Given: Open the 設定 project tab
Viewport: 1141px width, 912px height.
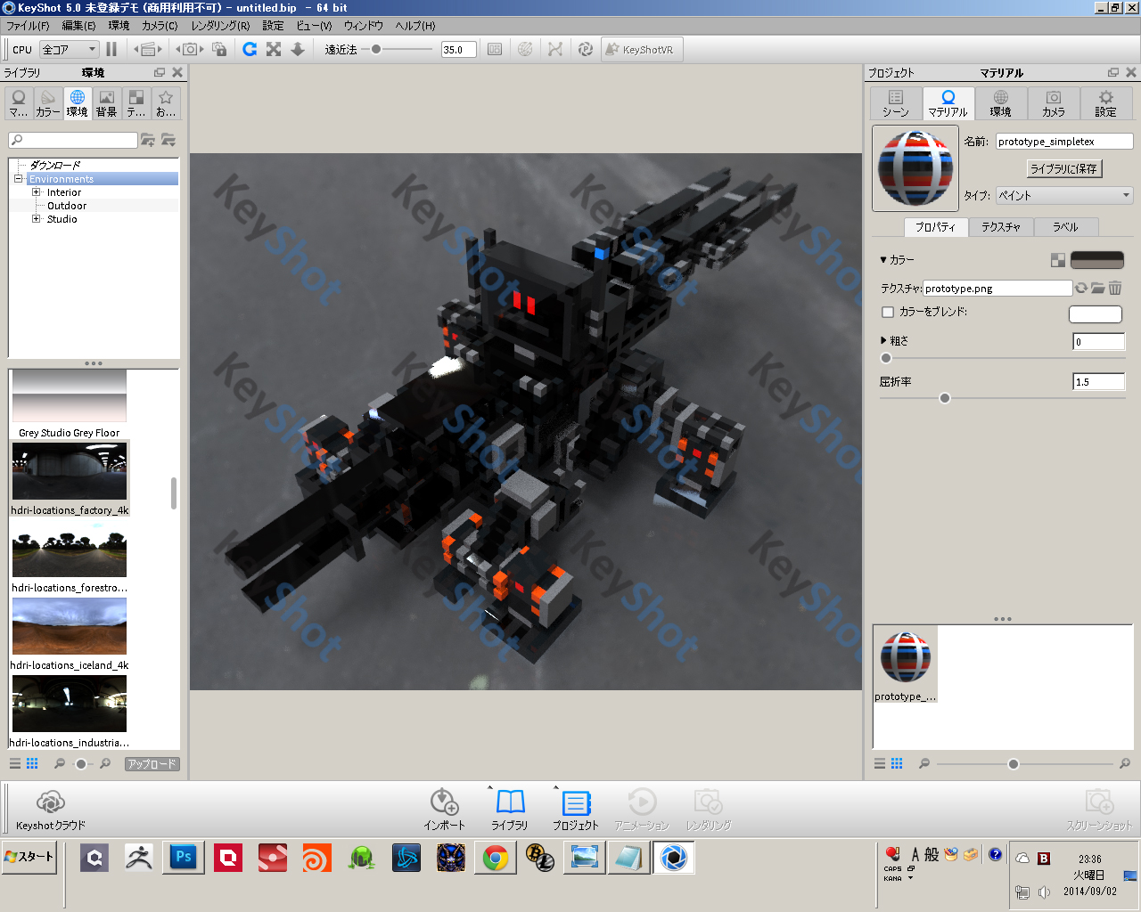Looking at the screenshot, I should (1106, 103).
